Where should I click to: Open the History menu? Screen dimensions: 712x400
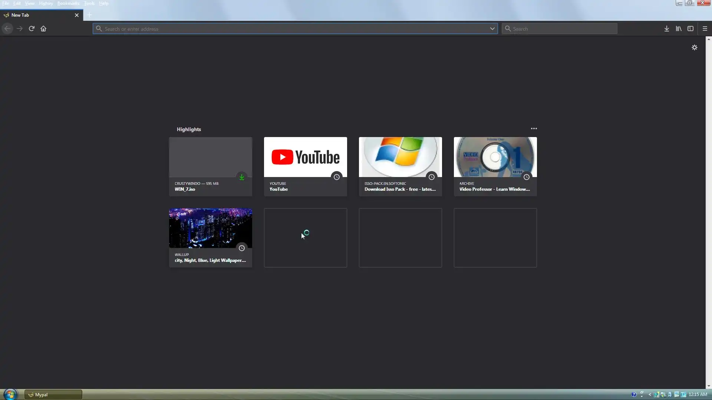click(46, 3)
